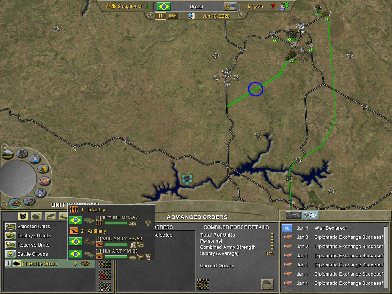
Task: Switch to the diplomatic messages tab
Action: [x=310, y=215]
